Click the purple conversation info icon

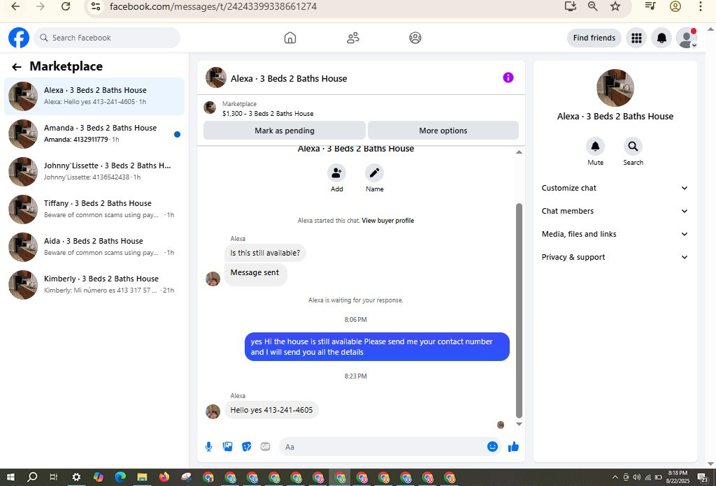[508, 78]
